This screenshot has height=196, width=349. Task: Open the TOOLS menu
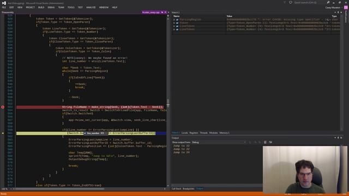(71, 7)
